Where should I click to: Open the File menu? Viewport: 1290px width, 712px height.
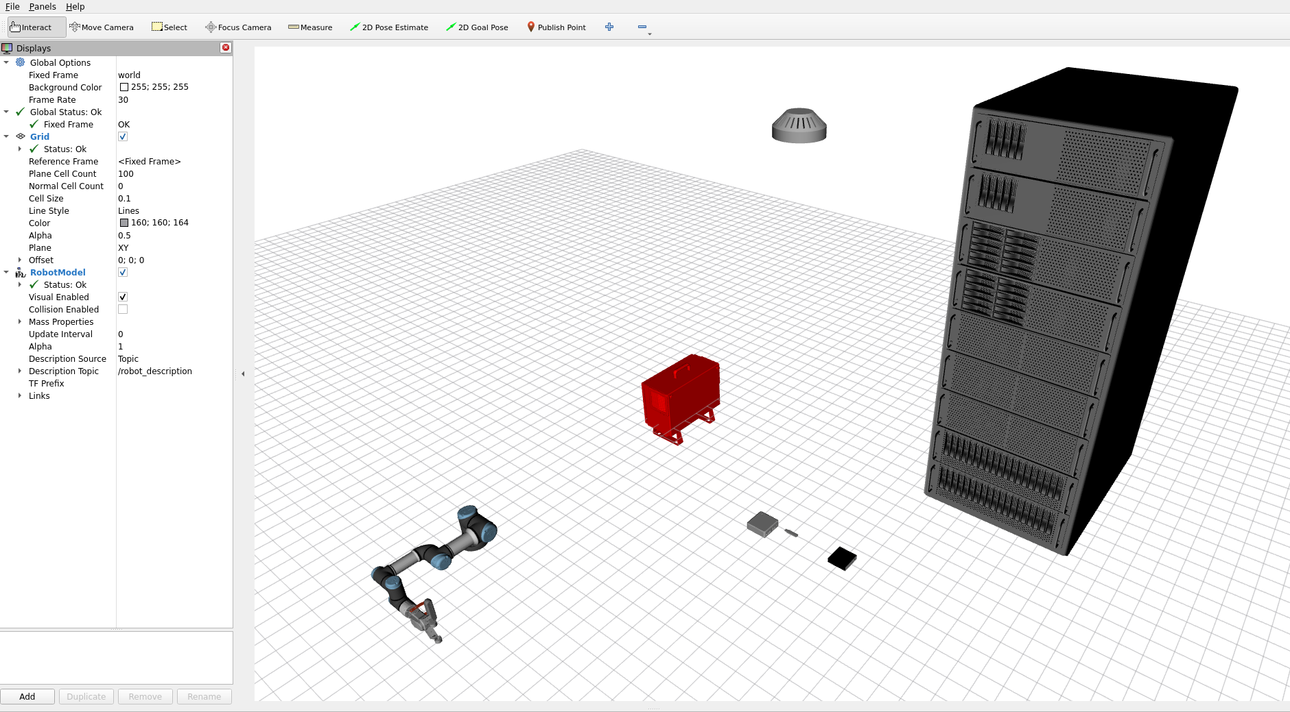tap(12, 6)
